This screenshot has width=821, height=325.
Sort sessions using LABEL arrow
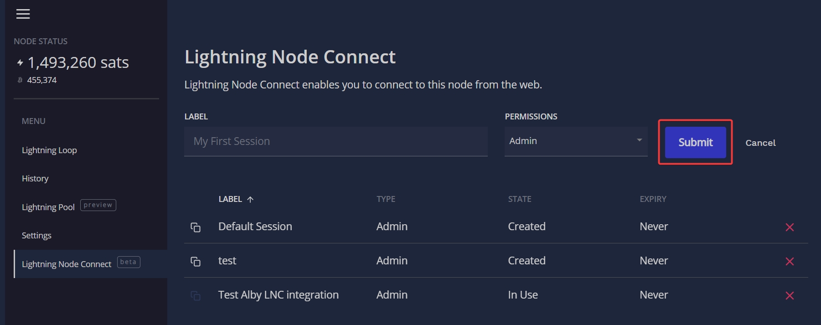[250, 199]
